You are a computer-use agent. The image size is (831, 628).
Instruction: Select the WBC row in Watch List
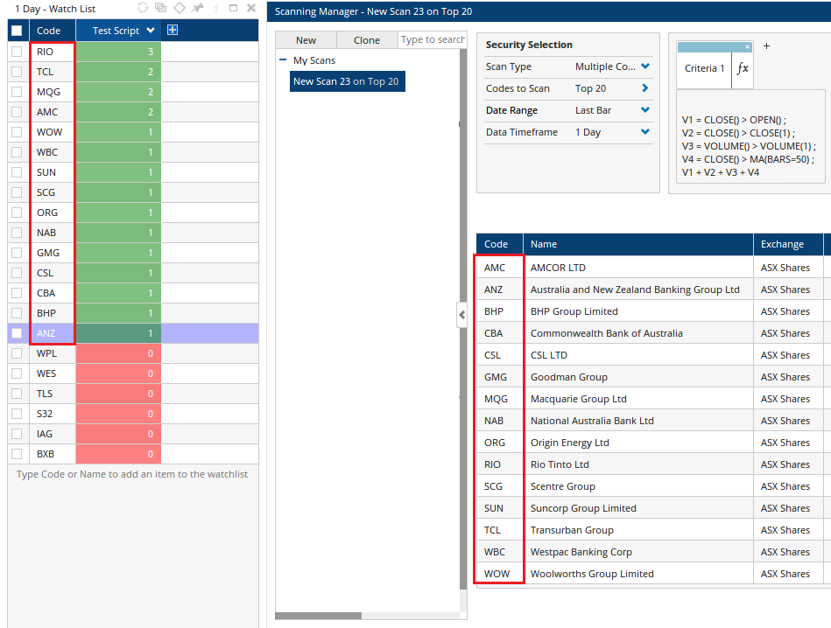(134, 152)
